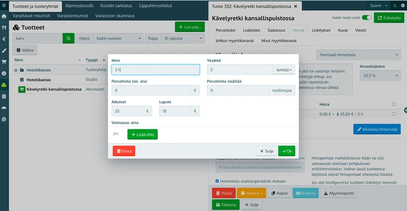The image size is (407, 211).
Task: Focus the Aikuiset price field
Action: coord(127,111)
